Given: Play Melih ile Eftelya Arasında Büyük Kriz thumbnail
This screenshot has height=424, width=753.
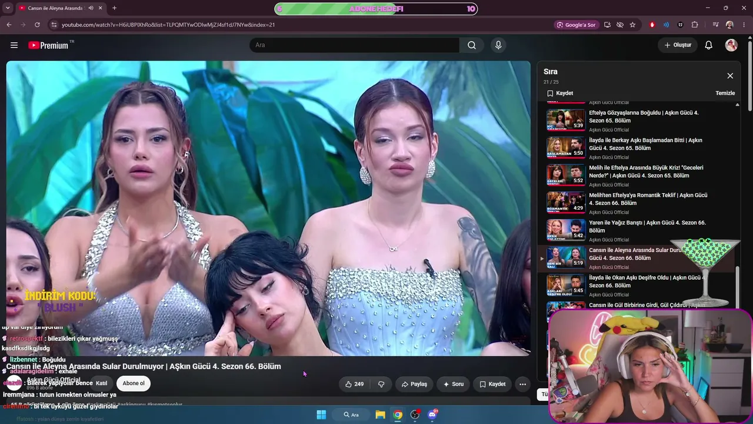Looking at the screenshot, I should [x=566, y=175].
